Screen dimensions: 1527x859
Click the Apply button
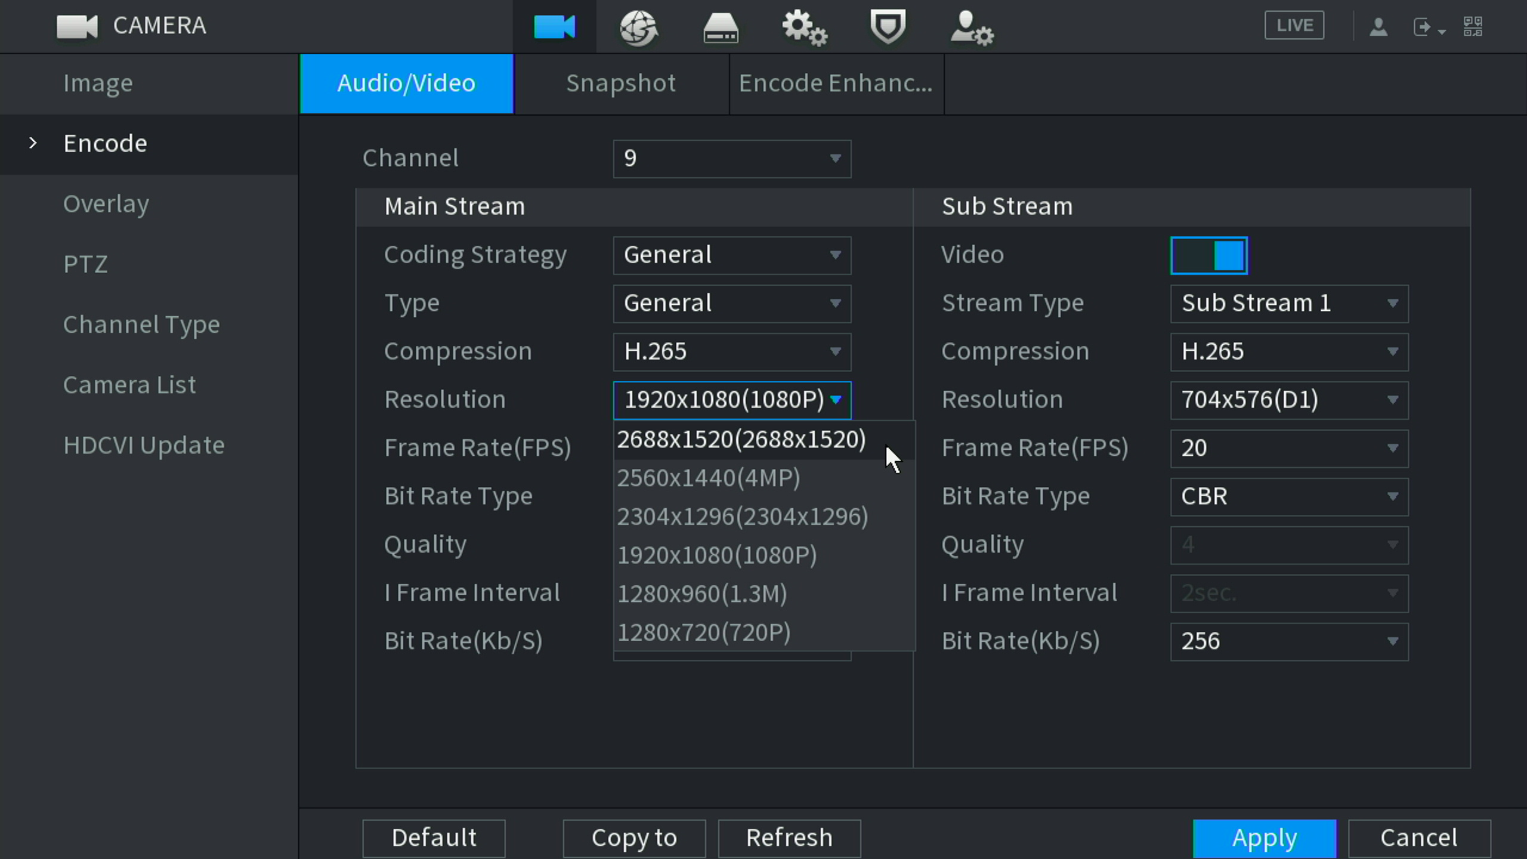tap(1264, 838)
